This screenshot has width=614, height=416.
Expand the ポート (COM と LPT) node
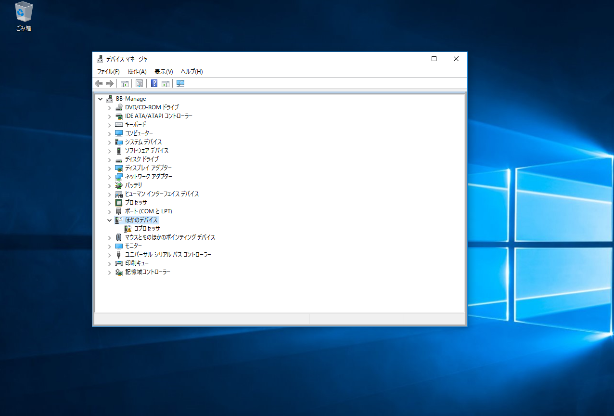pos(109,211)
